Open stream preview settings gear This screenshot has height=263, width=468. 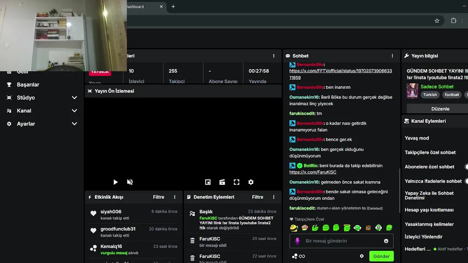pyautogui.click(x=251, y=182)
